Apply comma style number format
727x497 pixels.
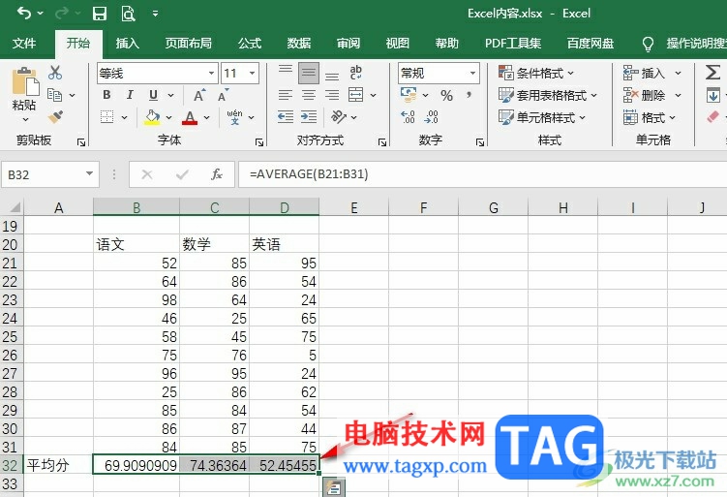coord(470,95)
